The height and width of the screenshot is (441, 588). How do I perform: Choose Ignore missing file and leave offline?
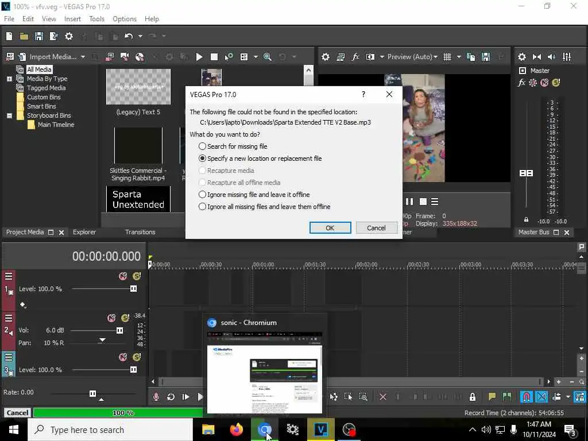254,195
